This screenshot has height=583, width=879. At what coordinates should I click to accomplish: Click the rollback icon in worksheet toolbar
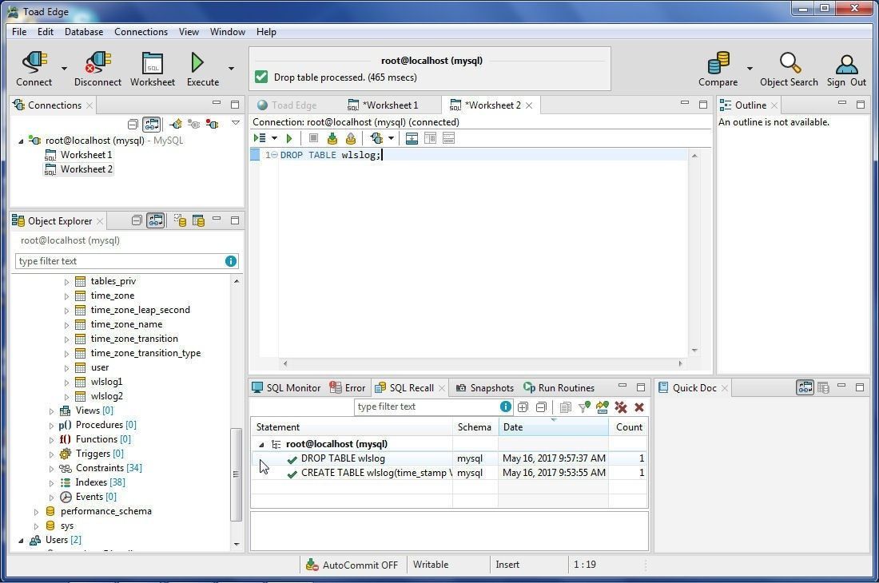click(x=351, y=138)
